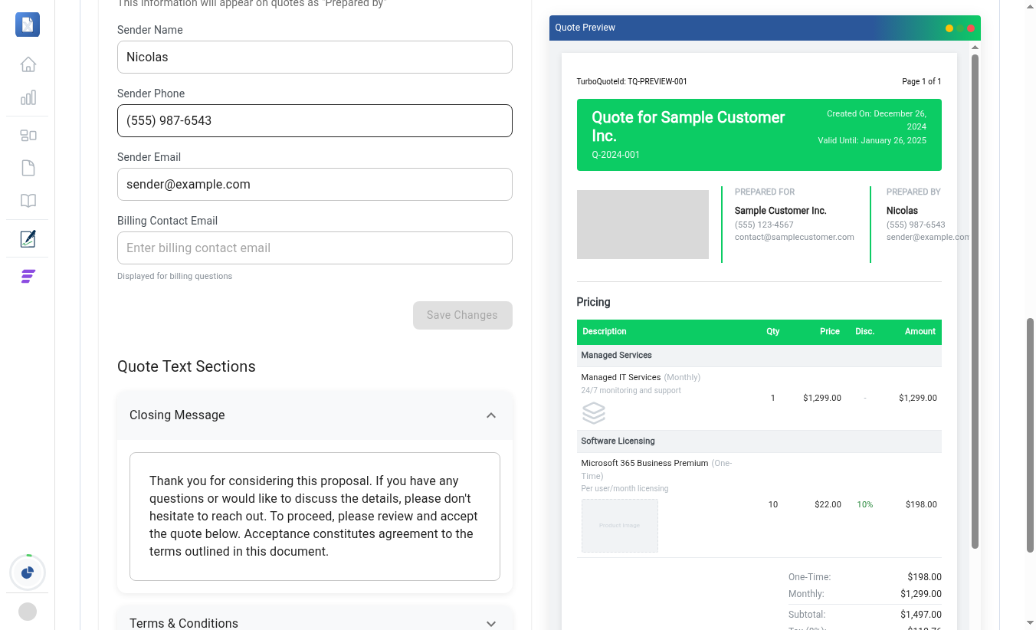The height and width of the screenshot is (630, 1036).
Task: Click the PREPARED BY label
Action: (x=913, y=192)
